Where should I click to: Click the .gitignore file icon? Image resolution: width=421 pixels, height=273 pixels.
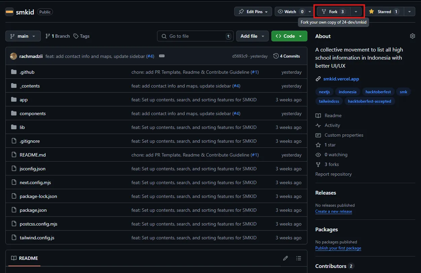click(x=14, y=141)
